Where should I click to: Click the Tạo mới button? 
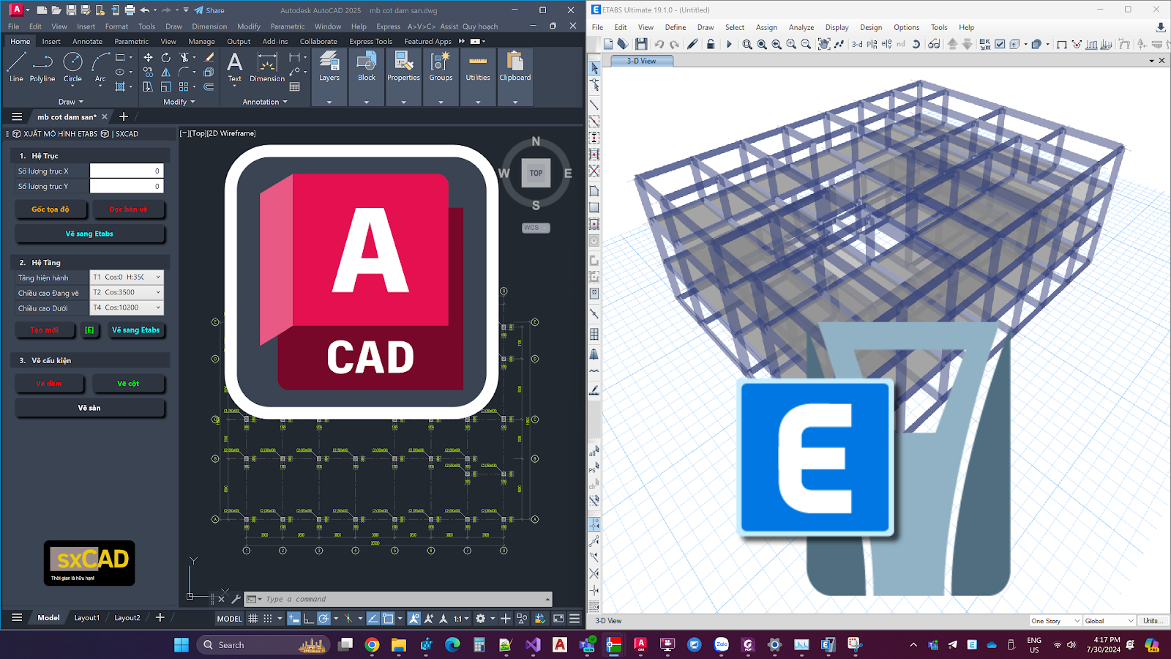(45, 330)
